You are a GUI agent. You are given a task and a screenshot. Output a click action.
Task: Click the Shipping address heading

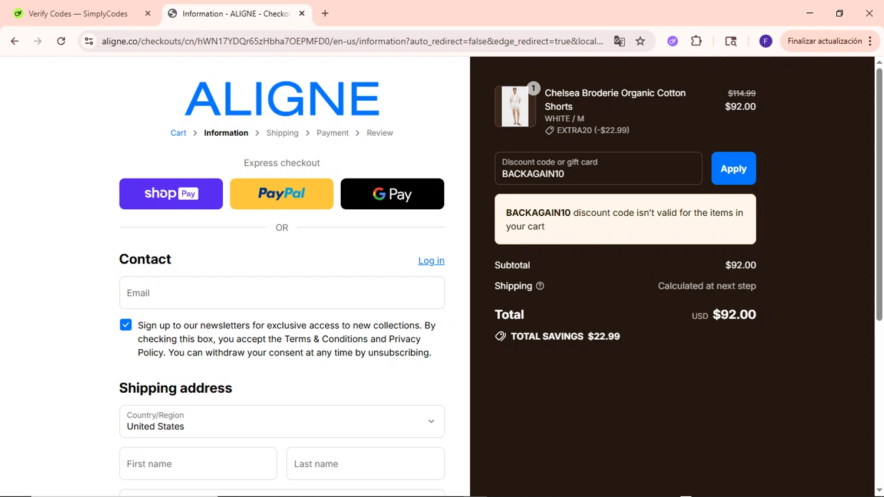tap(176, 388)
